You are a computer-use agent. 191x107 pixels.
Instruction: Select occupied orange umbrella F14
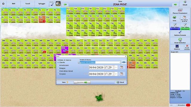click(42, 19)
